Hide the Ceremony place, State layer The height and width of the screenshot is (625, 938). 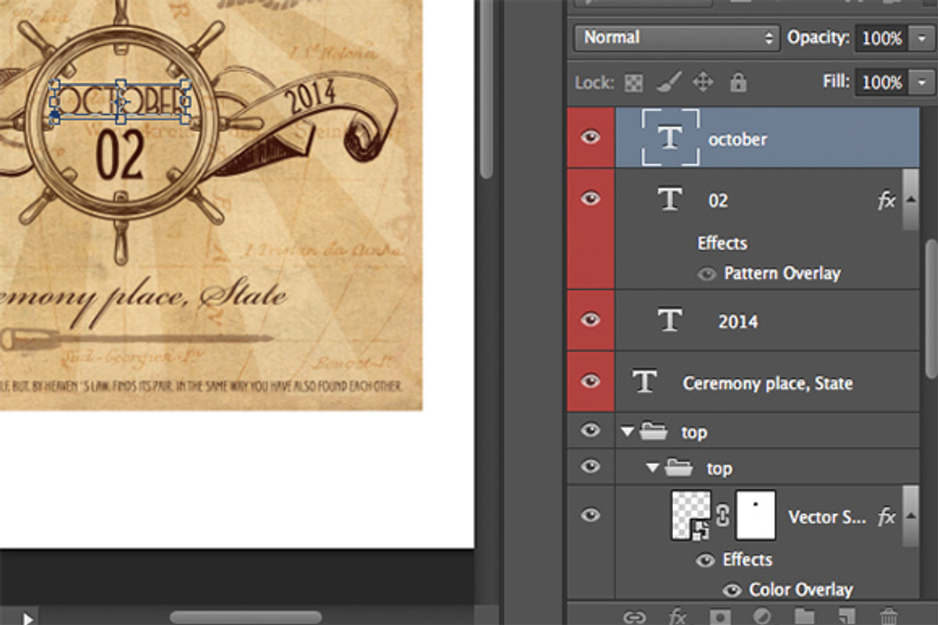[x=590, y=380]
